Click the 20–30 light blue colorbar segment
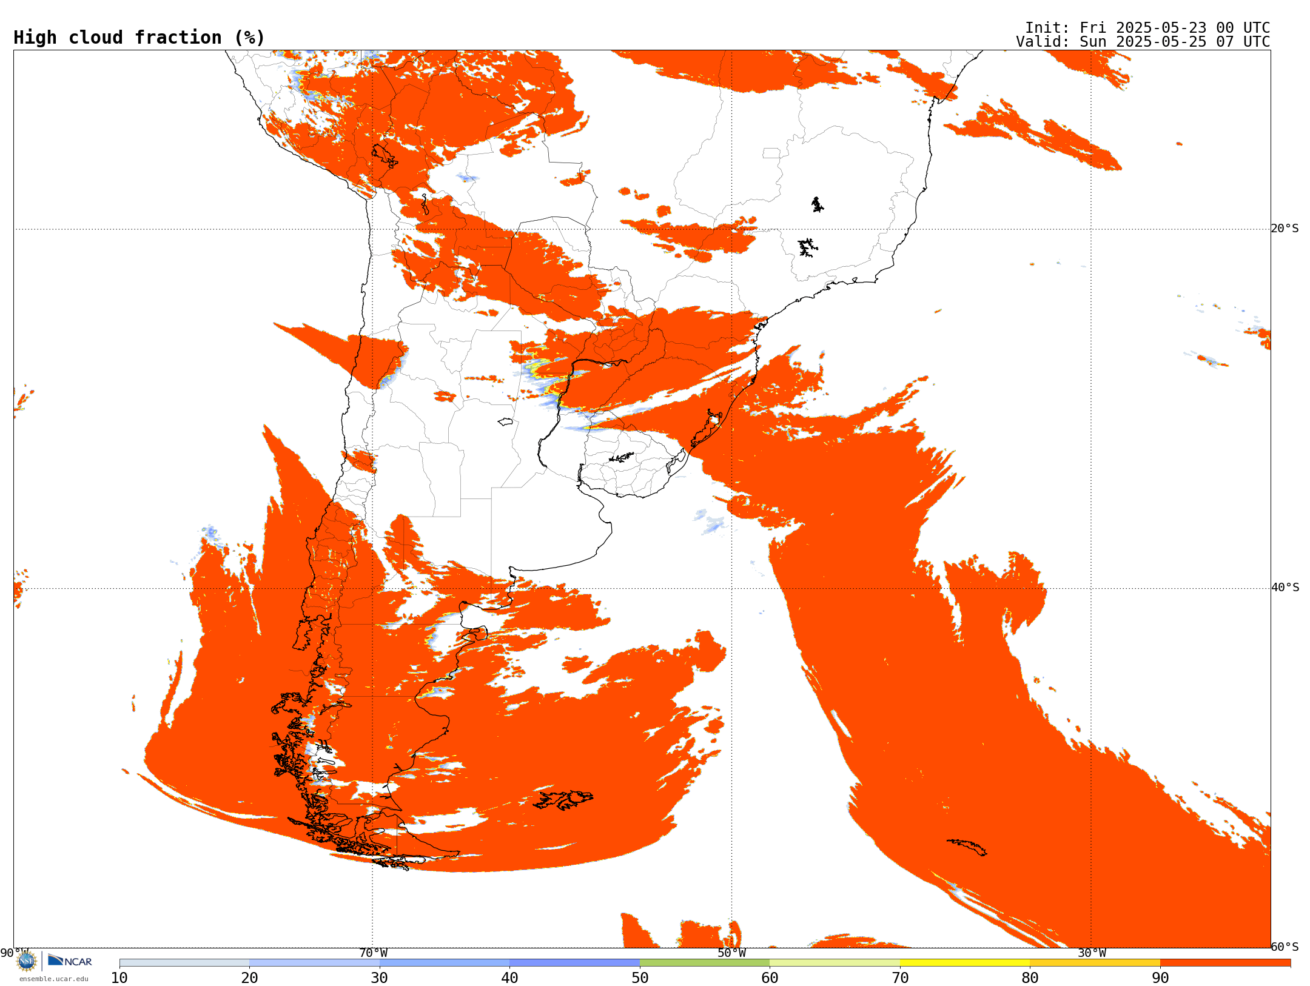This screenshot has height=986, width=1310. 314,963
